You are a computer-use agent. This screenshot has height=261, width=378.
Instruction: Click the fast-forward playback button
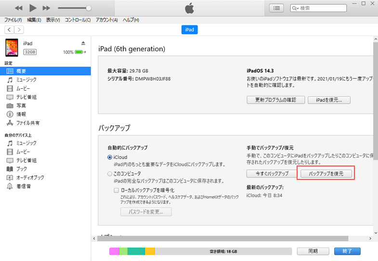point(46,8)
